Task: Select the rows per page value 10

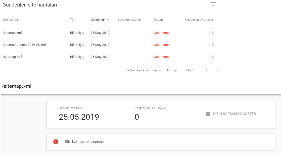Action: pos(168,70)
